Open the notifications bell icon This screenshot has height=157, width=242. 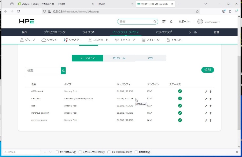[171, 22]
